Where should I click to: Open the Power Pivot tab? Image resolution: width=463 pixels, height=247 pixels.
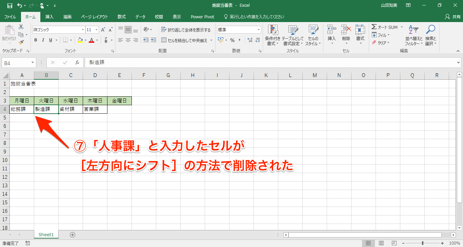(202, 17)
